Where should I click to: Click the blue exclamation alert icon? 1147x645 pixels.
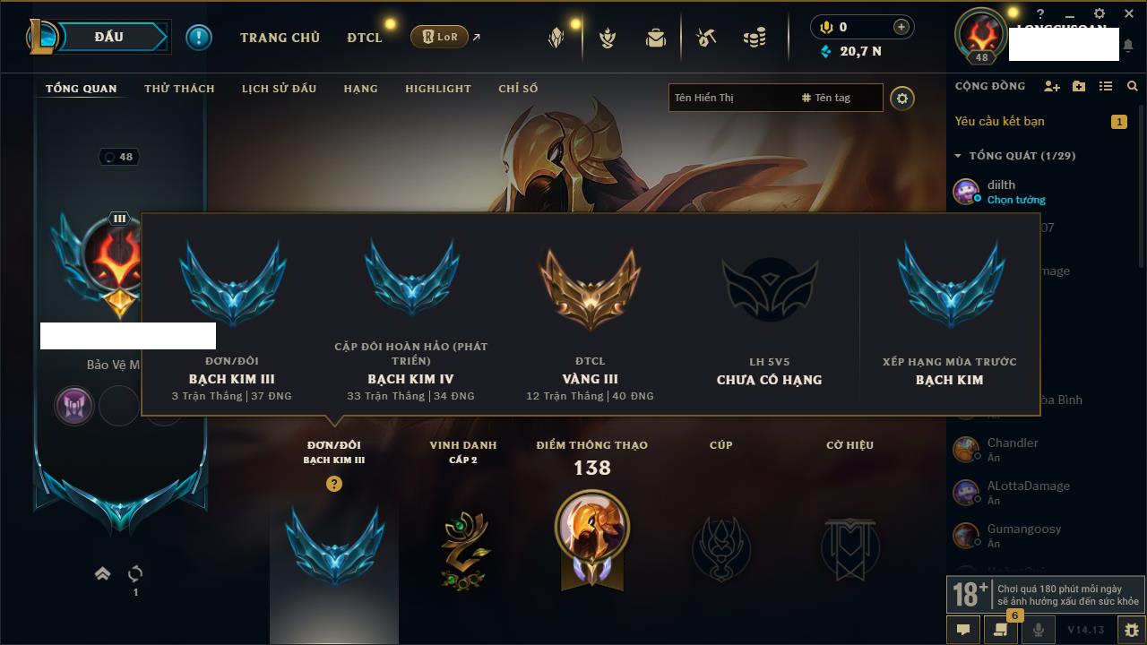[x=199, y=37]
